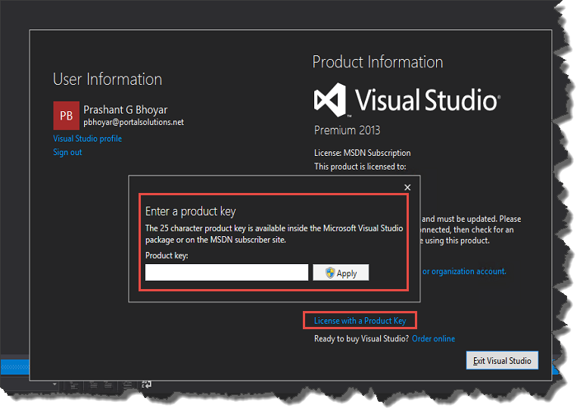Click the 'or organization account' link
The image size is (586, 420).
[463, 271]
